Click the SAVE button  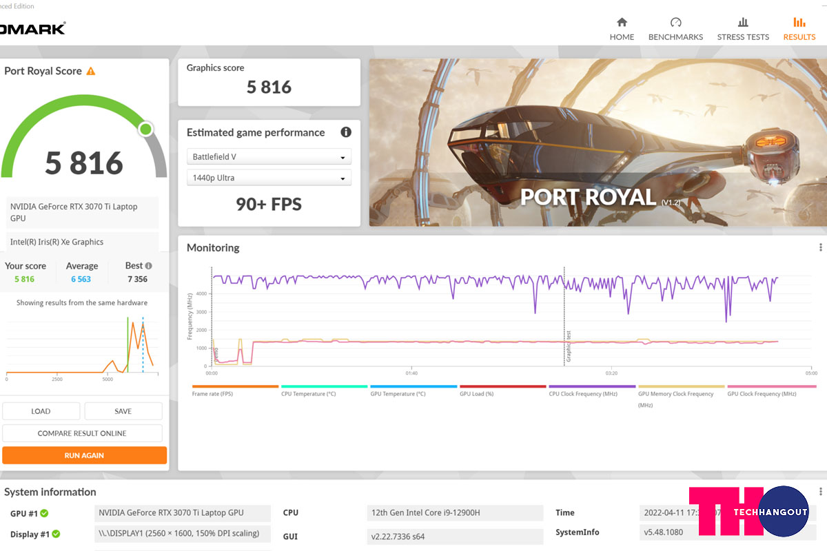coord(123,411)
